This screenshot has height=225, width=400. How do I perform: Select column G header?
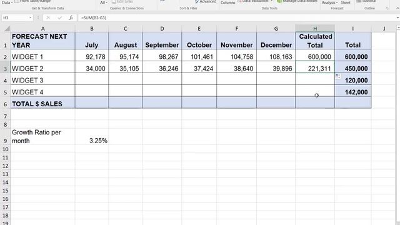[x=276, y=28]
